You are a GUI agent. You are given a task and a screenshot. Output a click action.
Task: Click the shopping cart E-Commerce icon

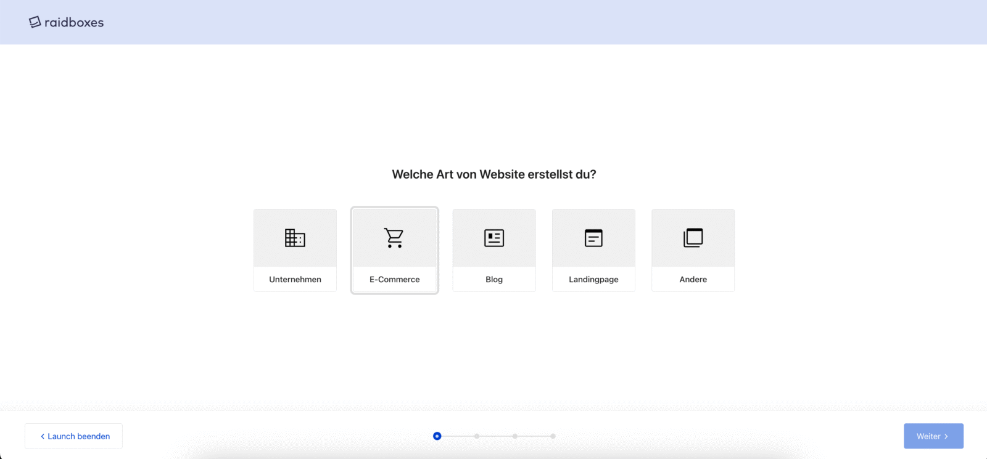(x=394, y=238)
